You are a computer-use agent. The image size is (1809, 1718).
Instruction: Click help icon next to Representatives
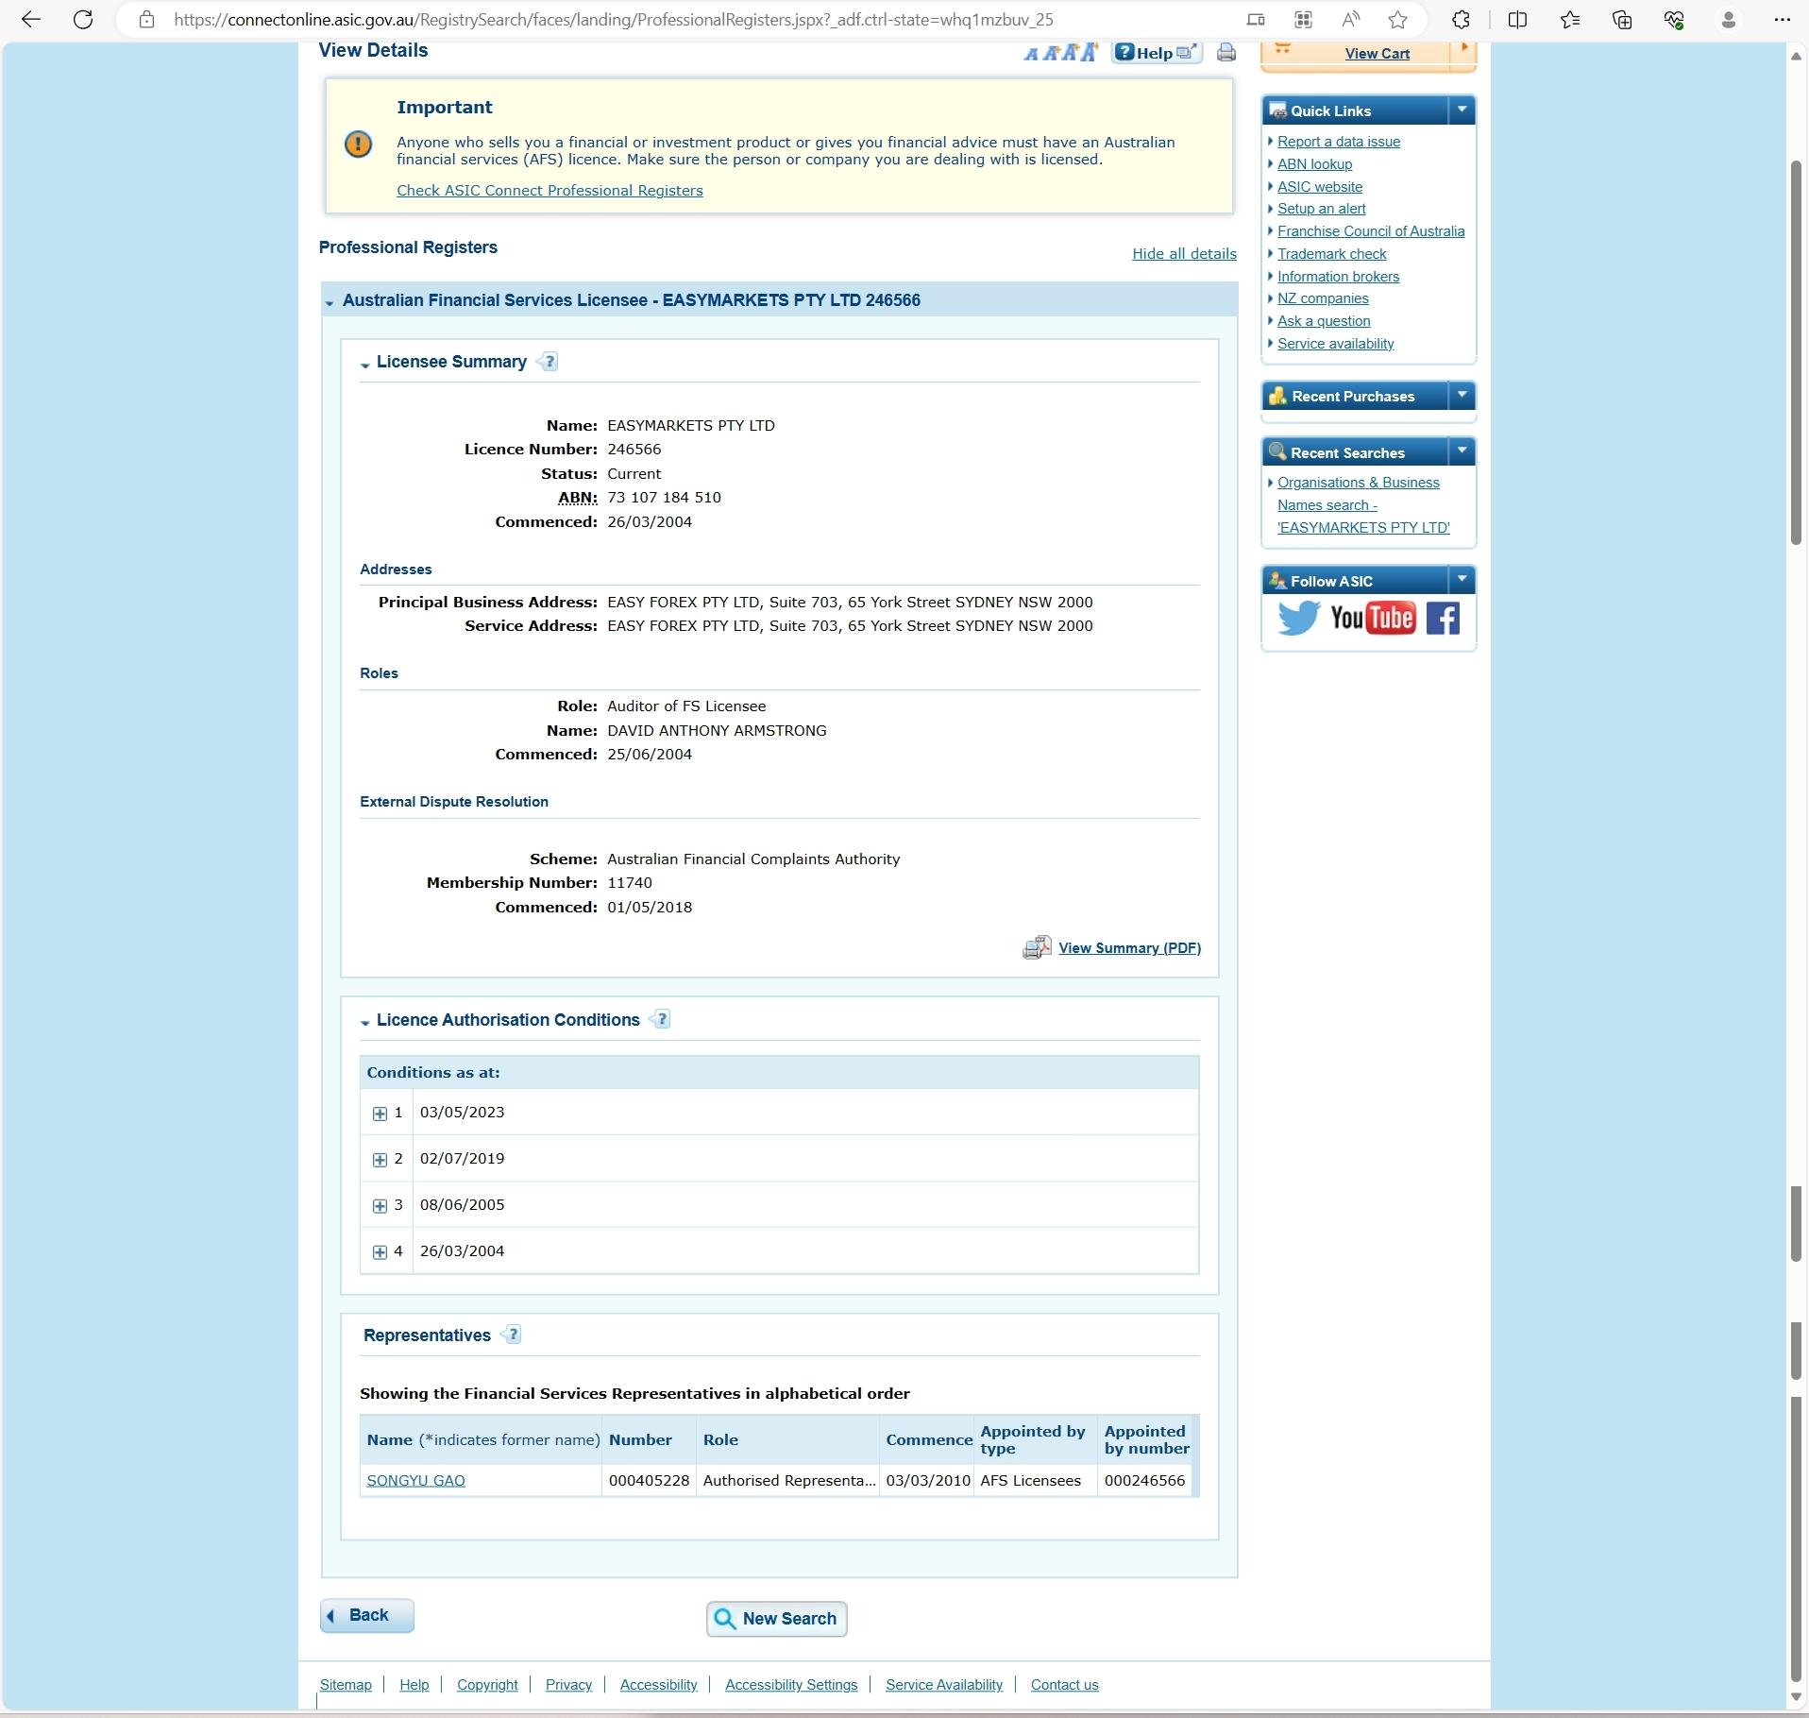point(513,1335)
